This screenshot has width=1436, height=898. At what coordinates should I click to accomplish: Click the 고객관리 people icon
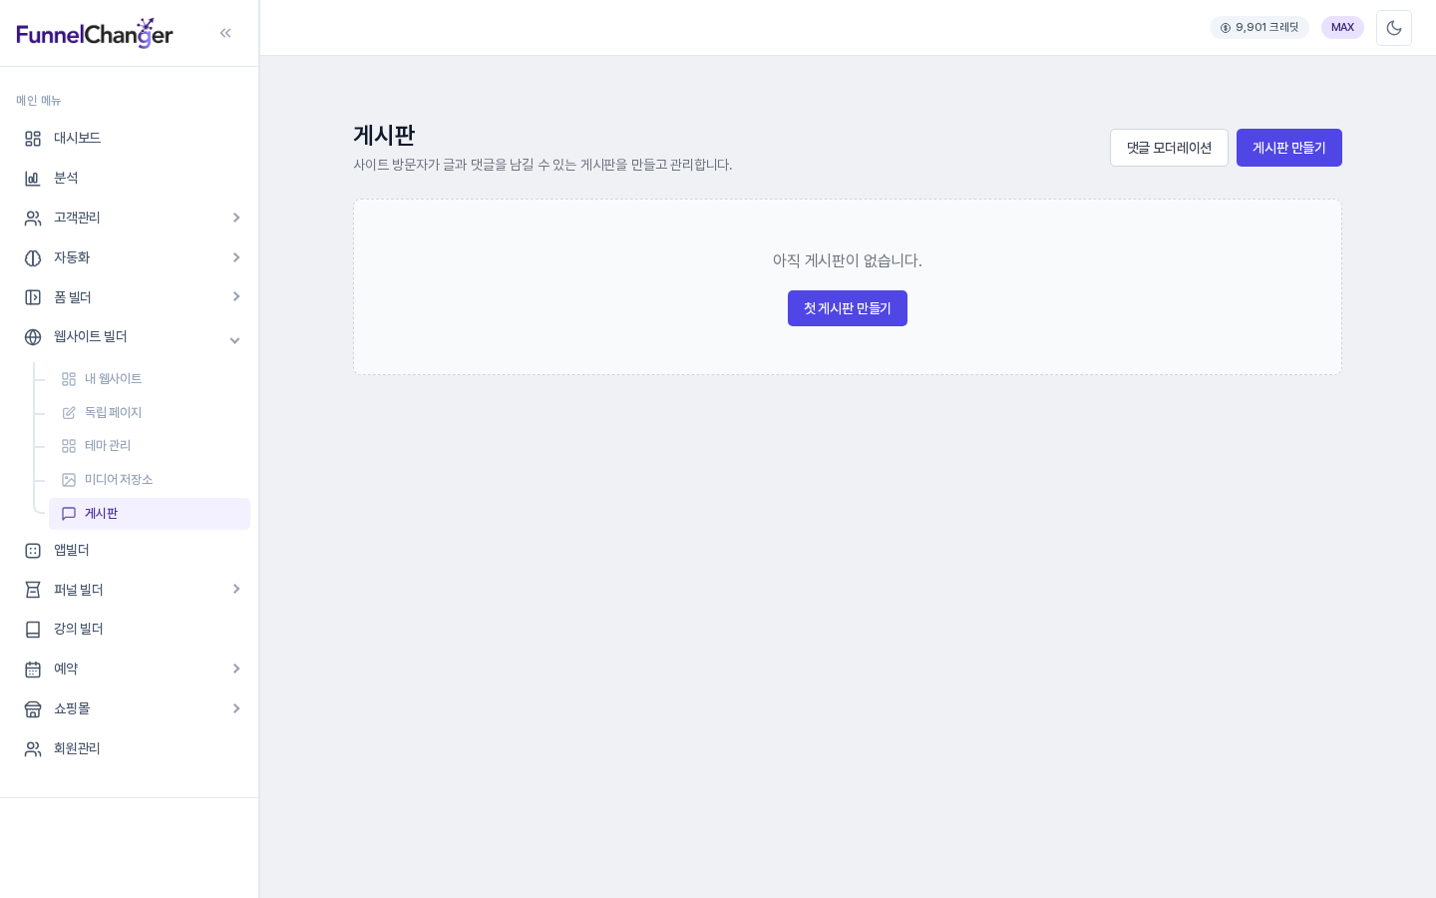[33, 219]
